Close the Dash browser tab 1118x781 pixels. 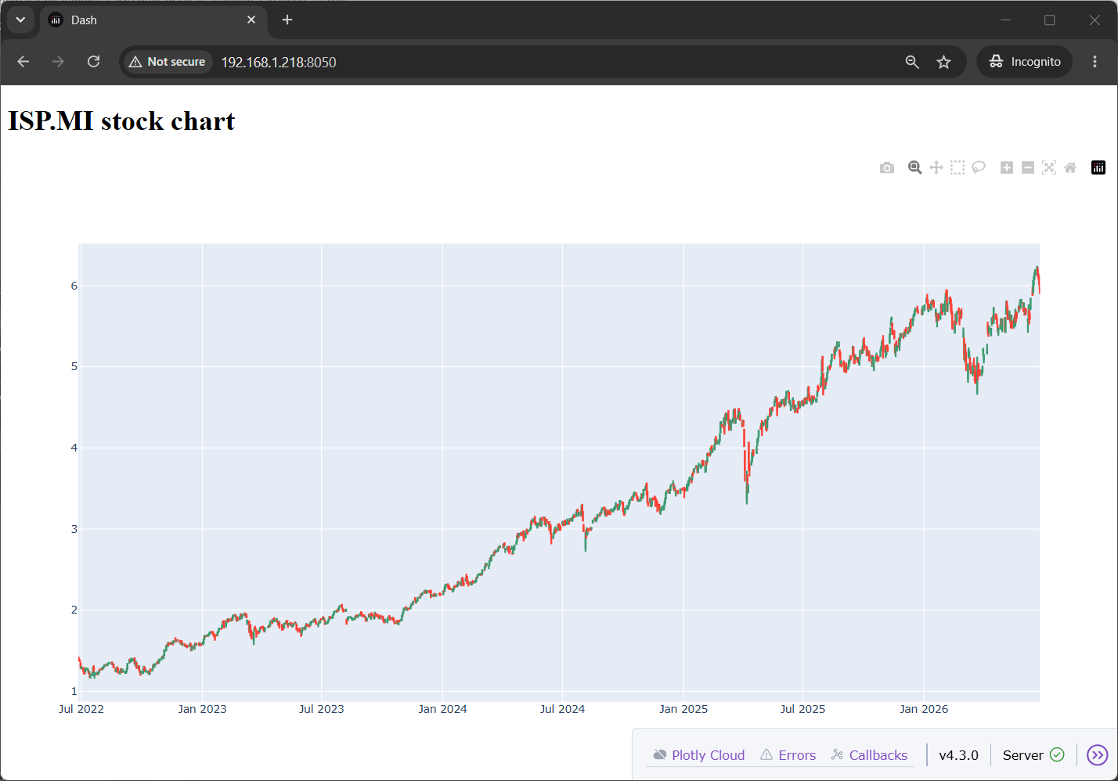(251, 20)
